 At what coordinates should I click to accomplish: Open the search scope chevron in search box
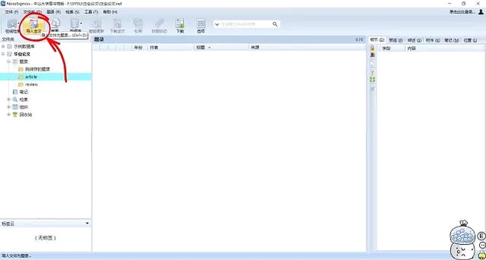(x=217, y=24)
